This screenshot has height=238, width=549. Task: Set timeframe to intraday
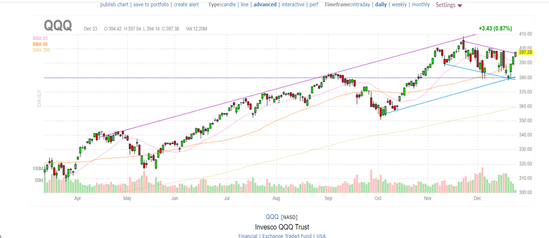click(x=361, y=5)
